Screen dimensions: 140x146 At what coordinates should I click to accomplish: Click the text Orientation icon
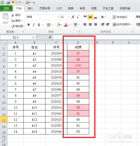point(102,17)
